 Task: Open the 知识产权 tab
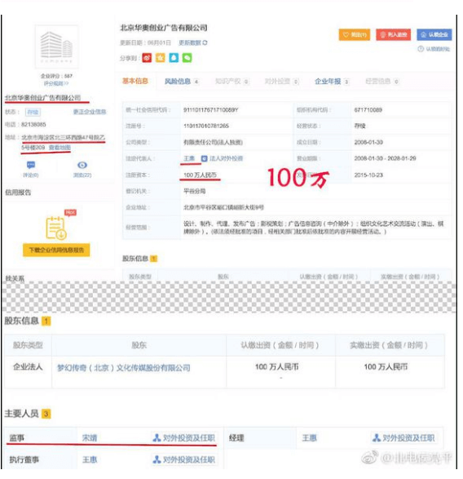point(232,82)
